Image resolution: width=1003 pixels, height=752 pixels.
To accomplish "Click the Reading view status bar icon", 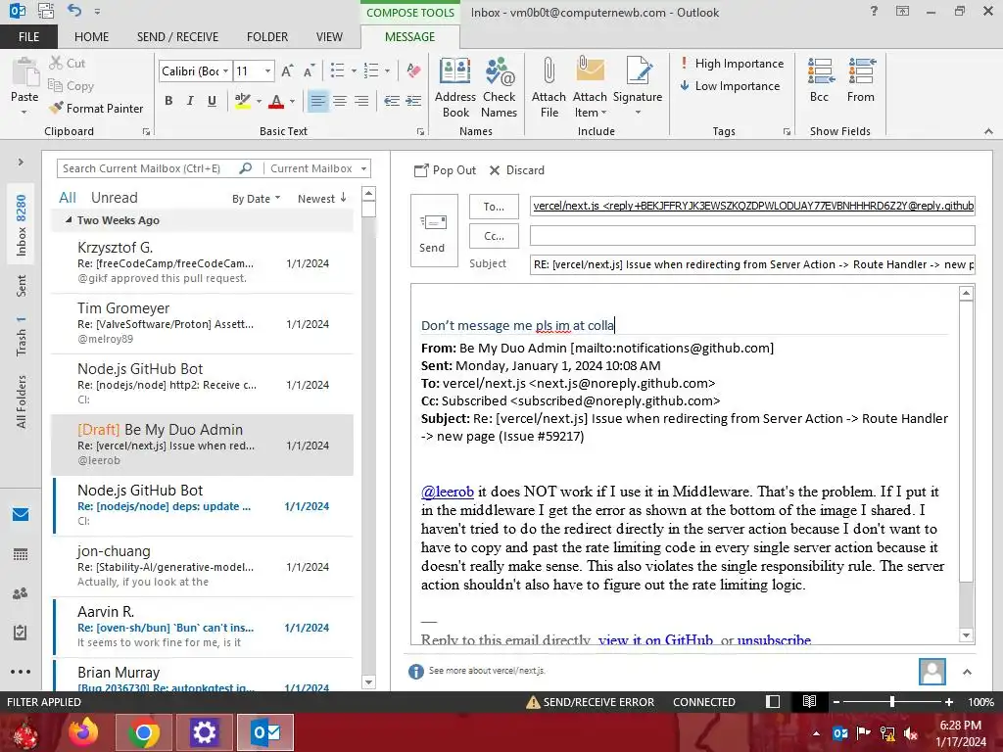I will coord(809,701).
